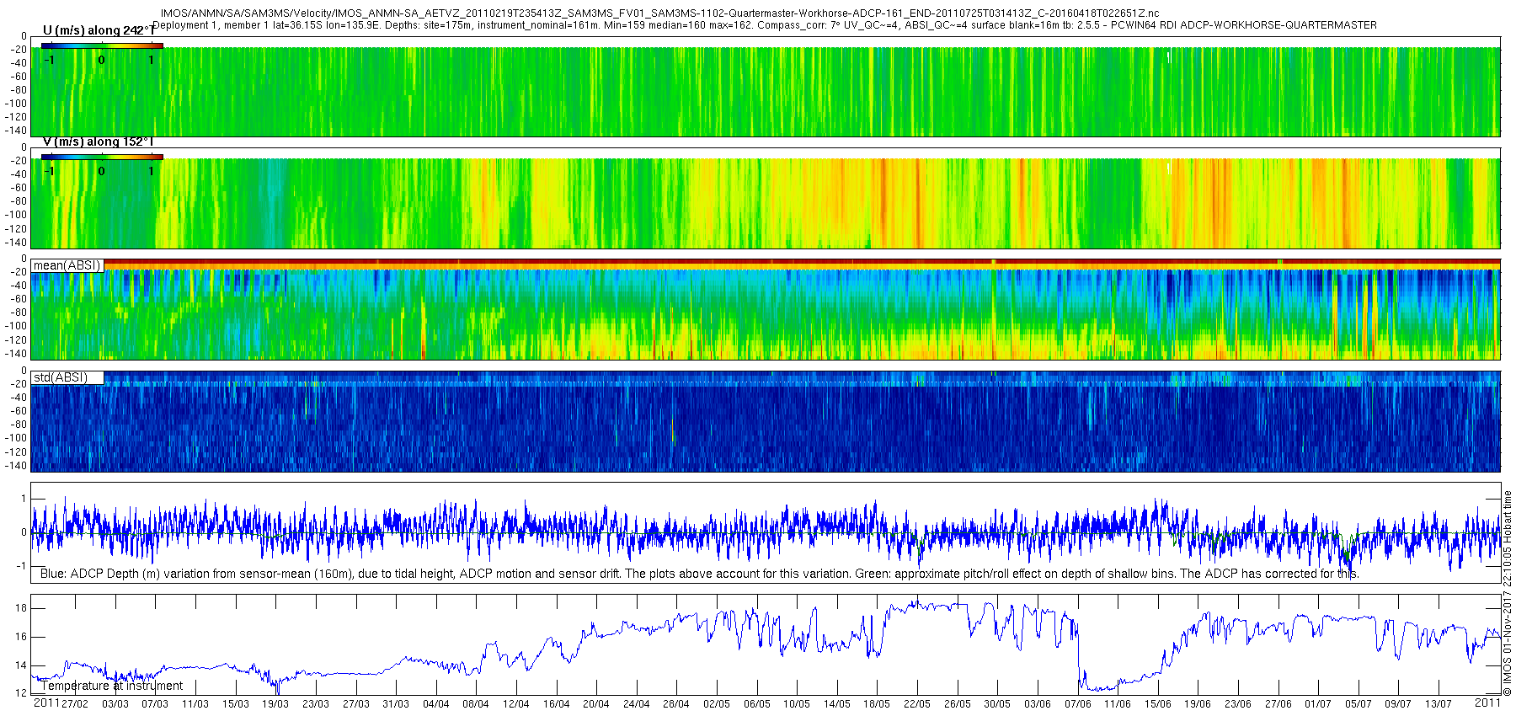The height and width of the screenshot is (716, 1516).
Task: Click the '07/06' date tick label
Action: (x=1078, y=704)
